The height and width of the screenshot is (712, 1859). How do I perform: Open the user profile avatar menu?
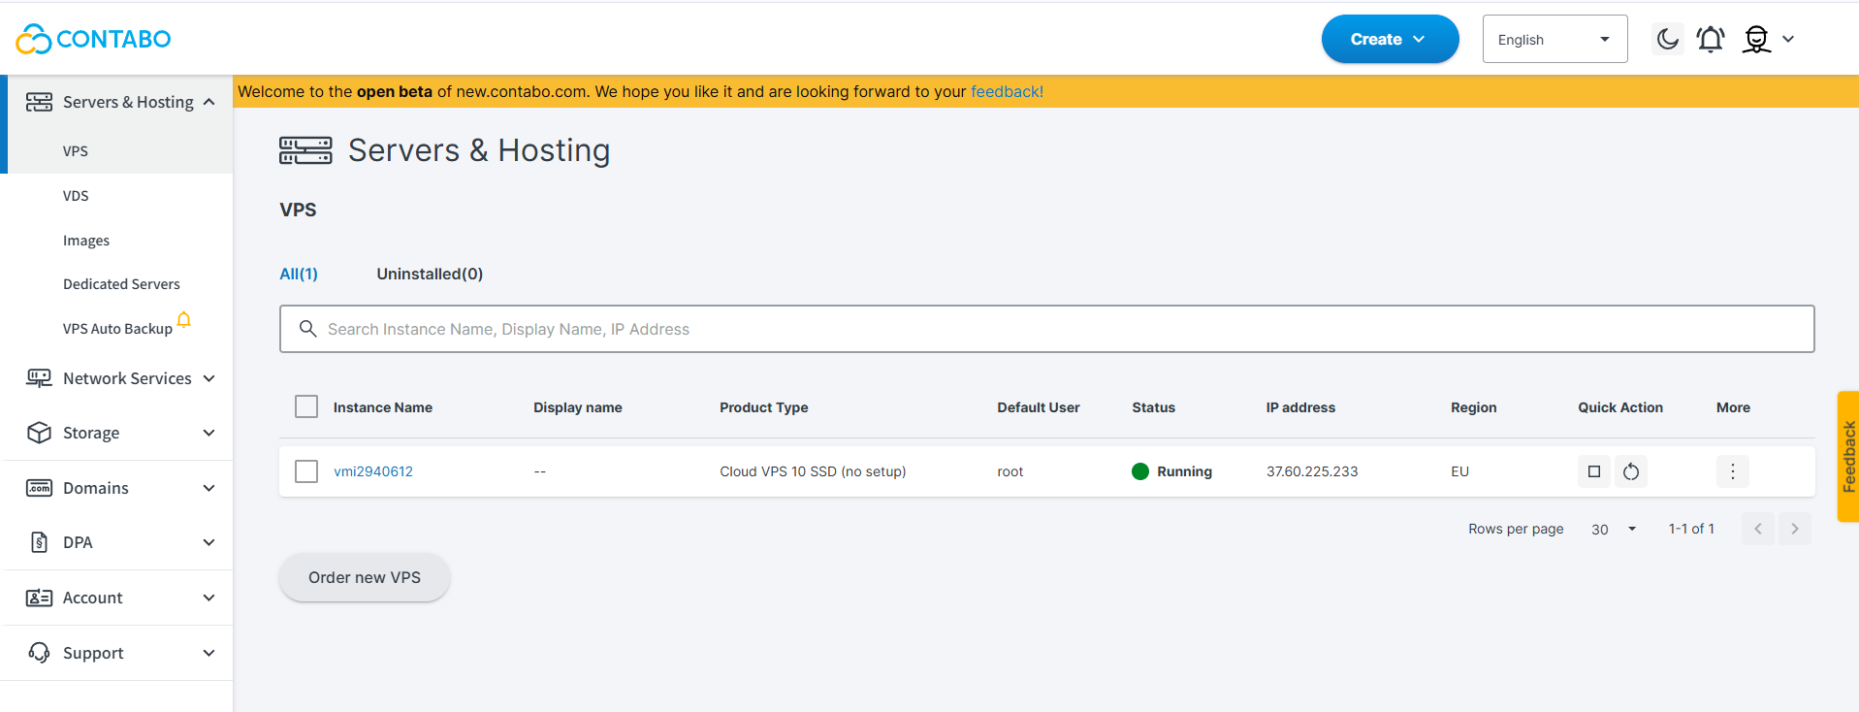(x=1757, y=39)
